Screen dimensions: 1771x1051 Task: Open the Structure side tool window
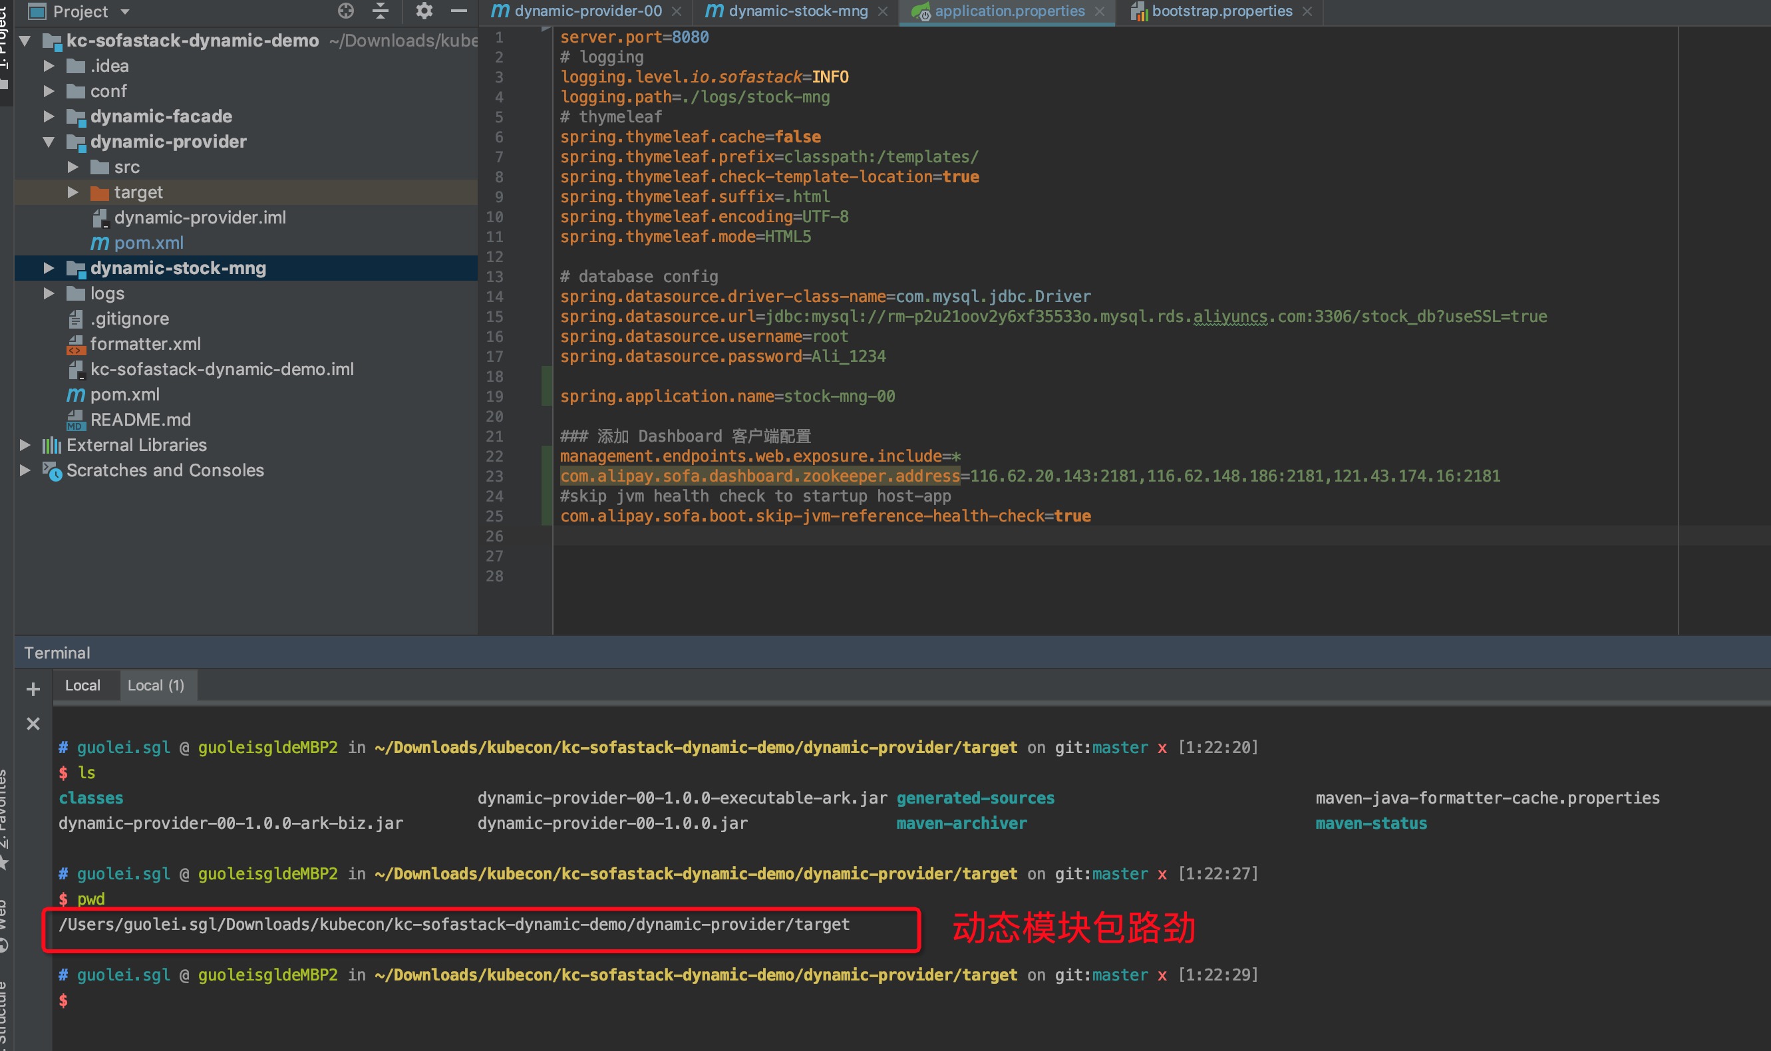tap(4, 1016)
